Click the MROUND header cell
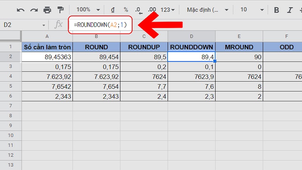The width and height of the screenshot is (302, 170). pos(239,47)
